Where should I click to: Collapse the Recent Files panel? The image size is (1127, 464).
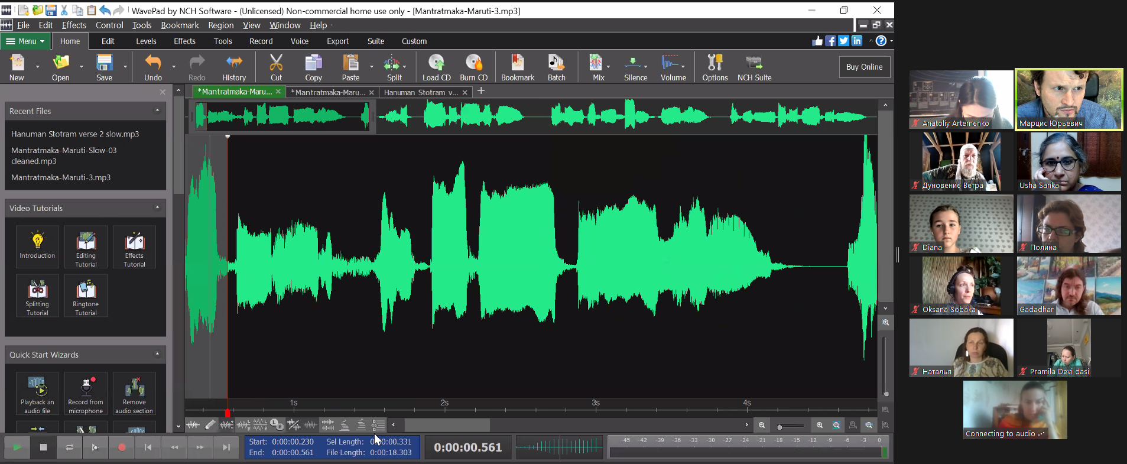[157, 111]
